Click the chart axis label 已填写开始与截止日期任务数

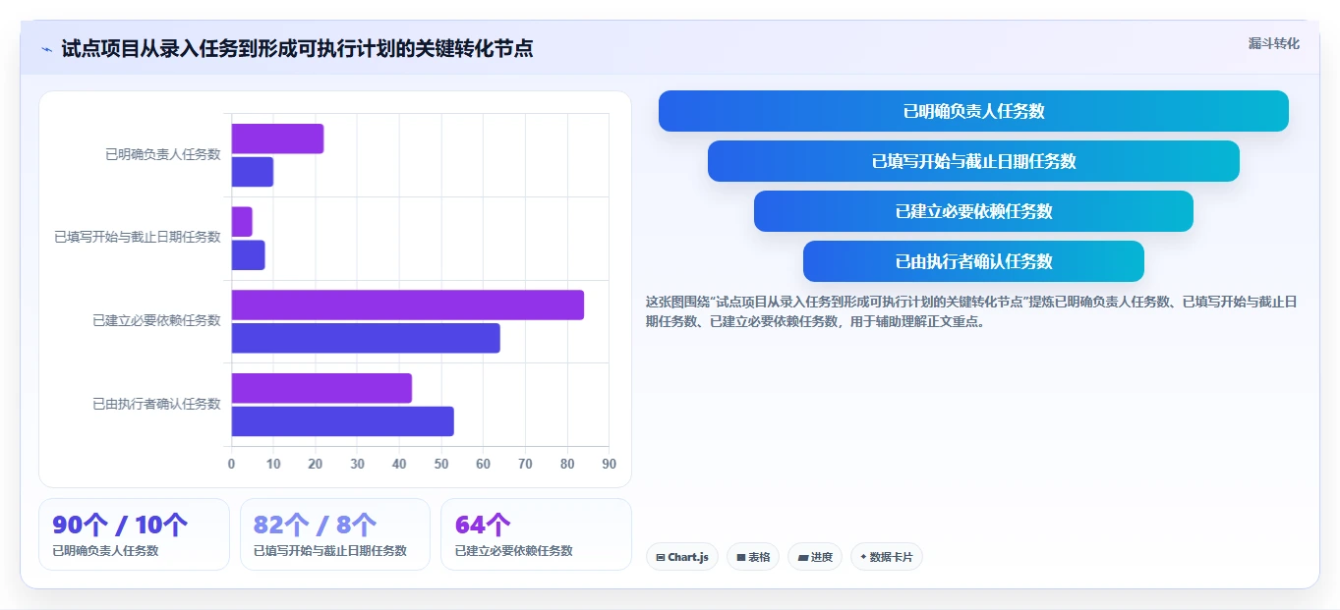click(138, 237)
